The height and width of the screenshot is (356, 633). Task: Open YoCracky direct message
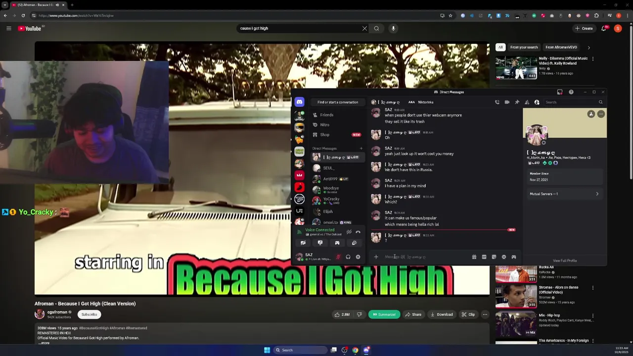coord(337,200)
